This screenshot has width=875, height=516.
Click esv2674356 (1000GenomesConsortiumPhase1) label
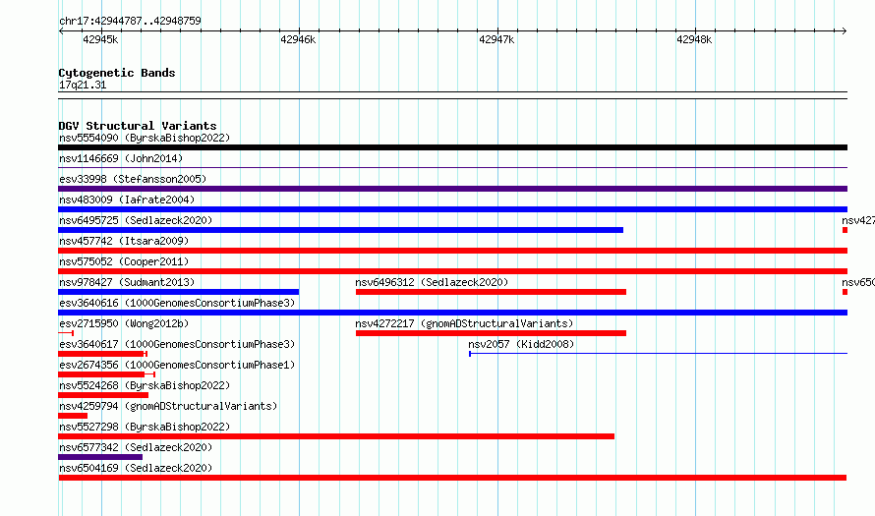pyautogui.click(x=177, y=365)
